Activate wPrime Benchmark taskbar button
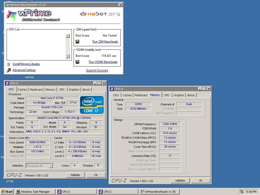 (x=159, y=192)
